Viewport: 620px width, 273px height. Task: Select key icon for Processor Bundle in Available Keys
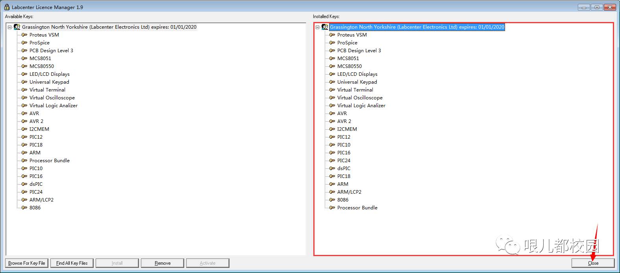(x=24, y=161)
